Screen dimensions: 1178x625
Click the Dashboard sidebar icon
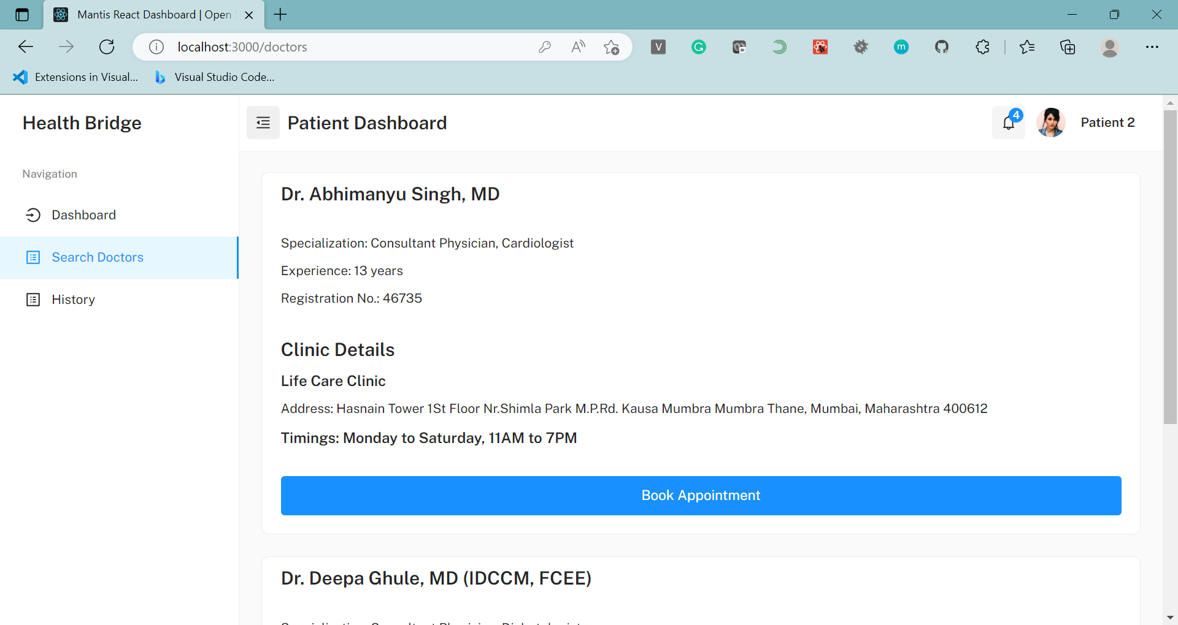33,215
